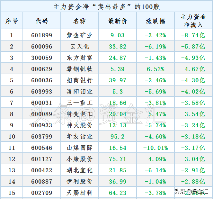Click stock name '洛阳钼业'

[80, 92]
